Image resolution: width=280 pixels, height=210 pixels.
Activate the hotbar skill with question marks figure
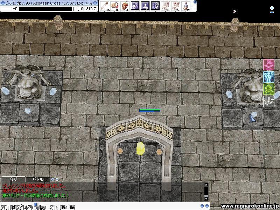135,6
